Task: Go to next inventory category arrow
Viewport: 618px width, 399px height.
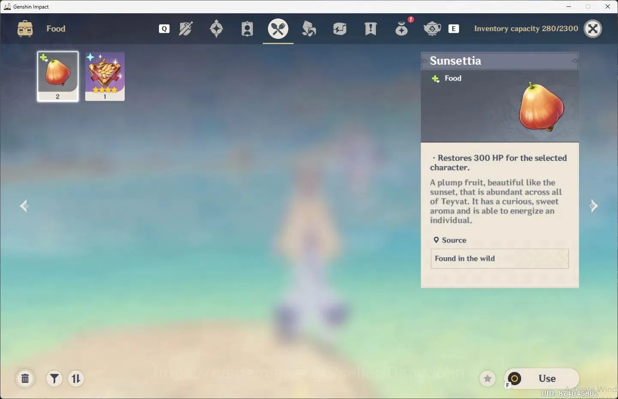Action: (594, 206)
